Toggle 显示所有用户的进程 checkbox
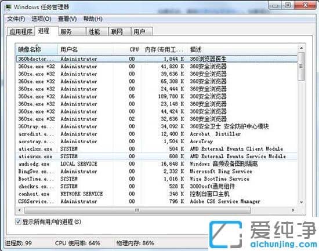Viewport: 319px width, 251px height. [18, 221]
